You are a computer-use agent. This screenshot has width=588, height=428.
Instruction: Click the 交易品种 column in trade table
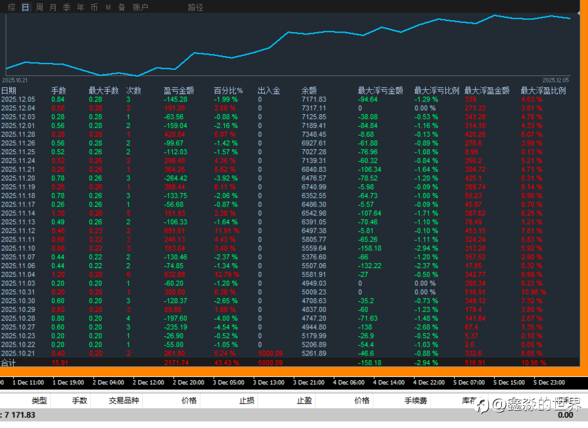(x=124, y=400)
